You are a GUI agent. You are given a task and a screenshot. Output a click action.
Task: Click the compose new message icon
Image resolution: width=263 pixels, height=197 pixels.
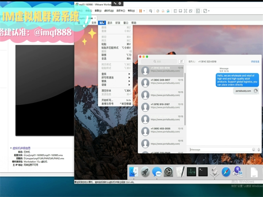181,62
